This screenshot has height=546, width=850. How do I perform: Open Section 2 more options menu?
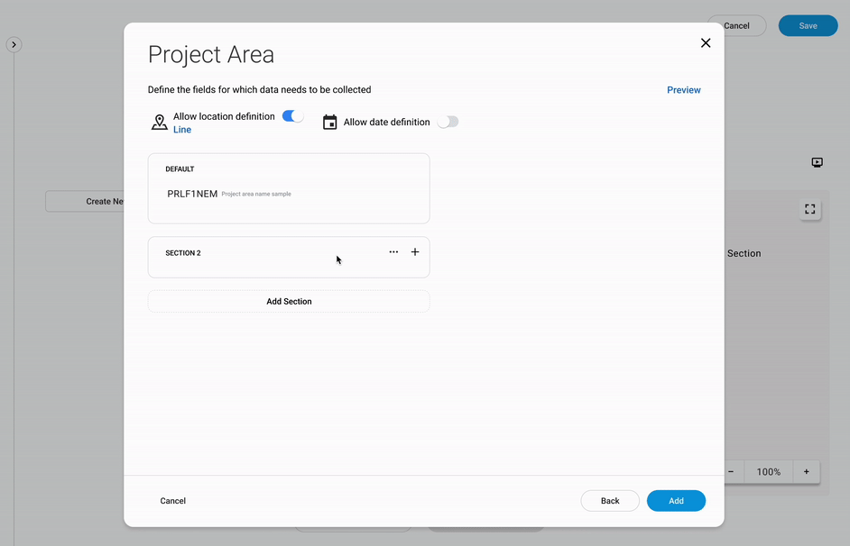click(x=393, y=252)
